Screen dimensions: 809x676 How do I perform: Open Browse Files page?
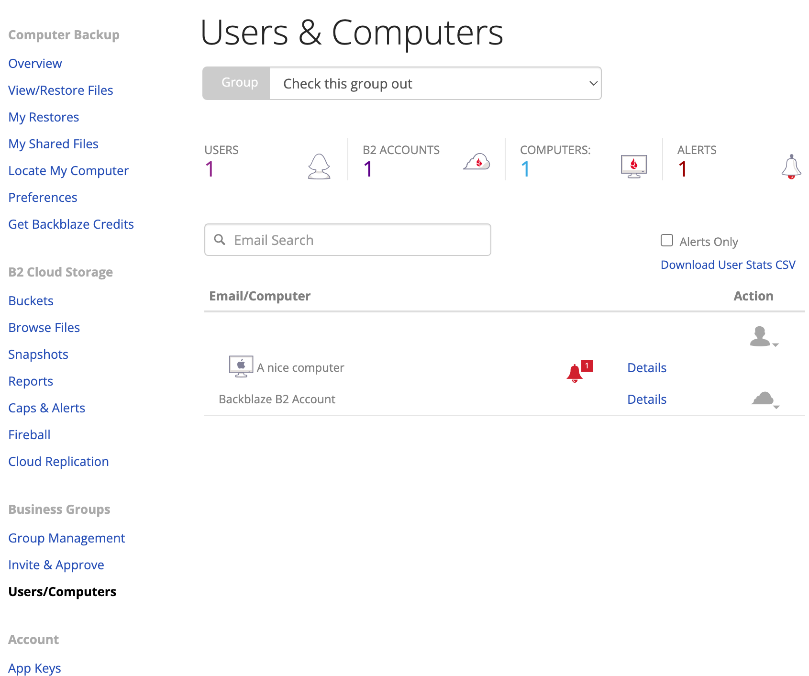coord(44,327)
